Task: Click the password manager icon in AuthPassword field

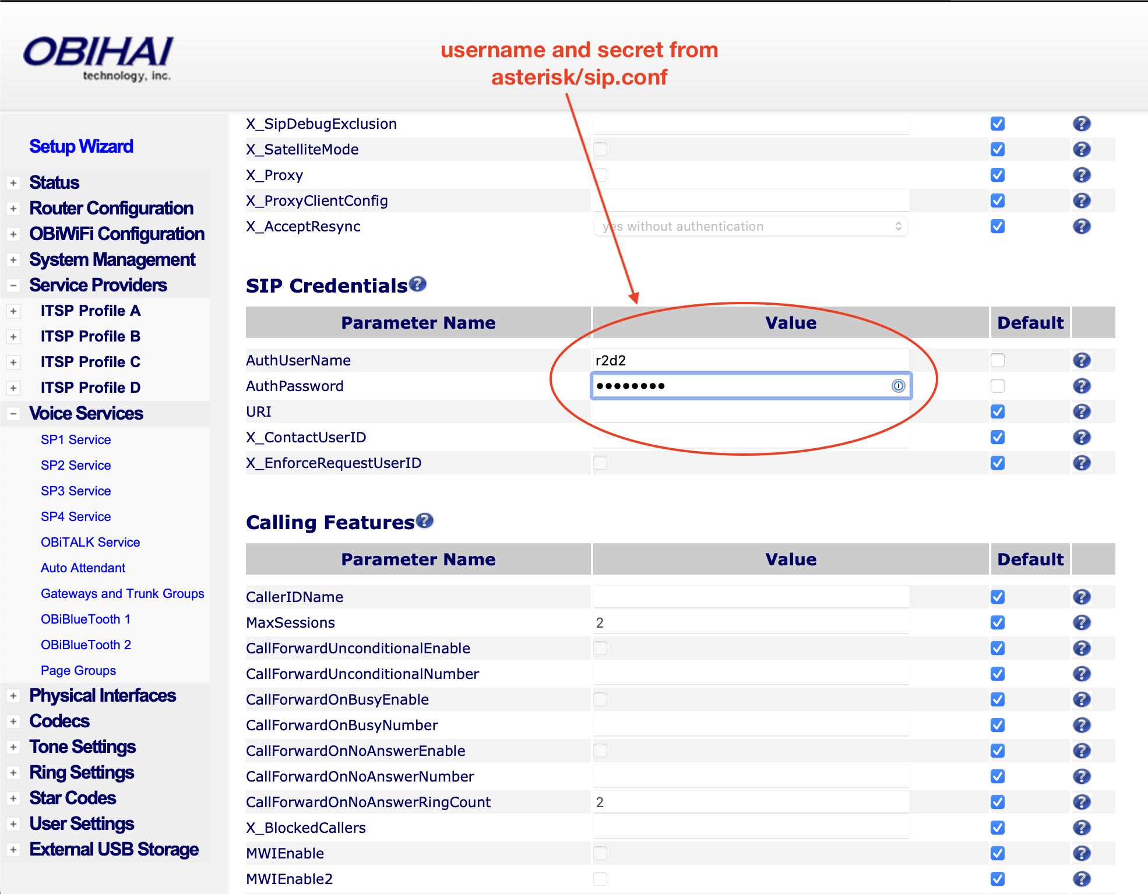Action: point(898,386)
